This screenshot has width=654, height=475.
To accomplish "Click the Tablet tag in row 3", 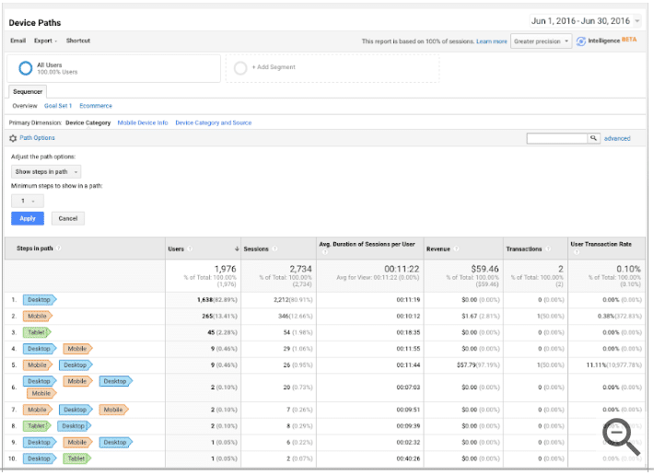I will pos(37,332).
